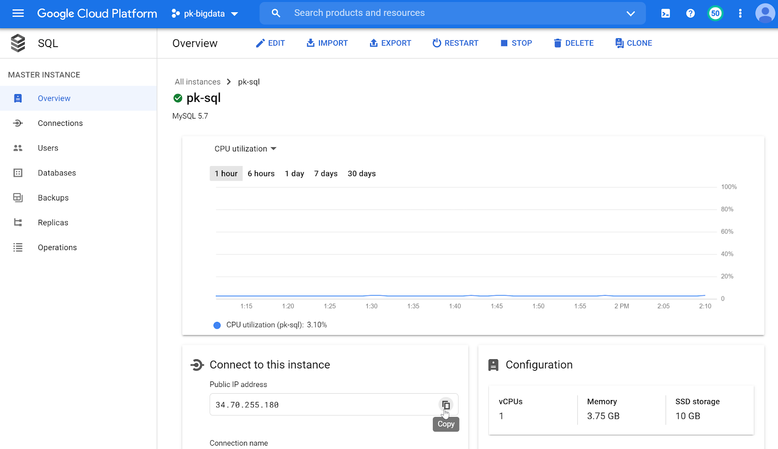Open notifications badge showing 50
This screenshot has width=778, height=449.
(x=715, y=14)
